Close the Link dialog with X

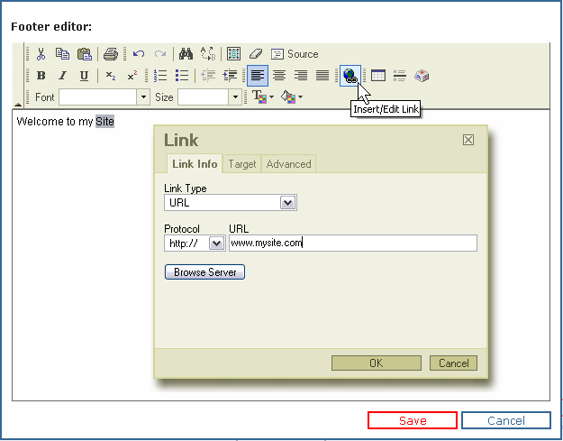click(468, 140)
